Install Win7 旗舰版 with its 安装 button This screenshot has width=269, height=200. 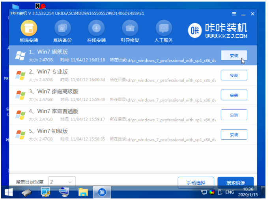[x=234, y=56]
